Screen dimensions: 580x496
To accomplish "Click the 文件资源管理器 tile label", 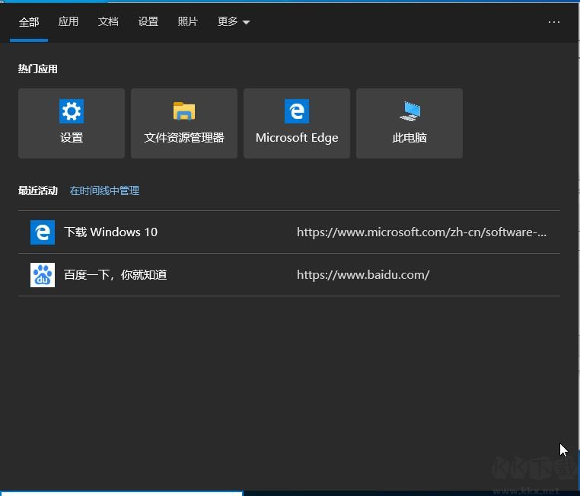I will pos(184,138).
